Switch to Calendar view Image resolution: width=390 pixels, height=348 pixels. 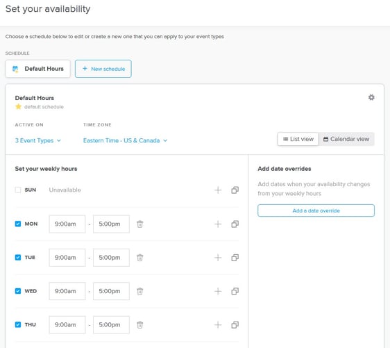[346, 139]
